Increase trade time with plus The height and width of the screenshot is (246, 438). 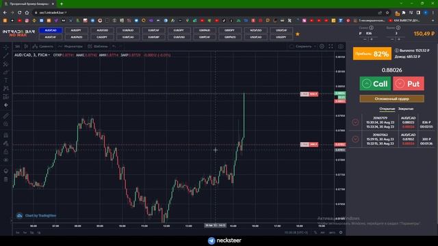pos(399,40)
